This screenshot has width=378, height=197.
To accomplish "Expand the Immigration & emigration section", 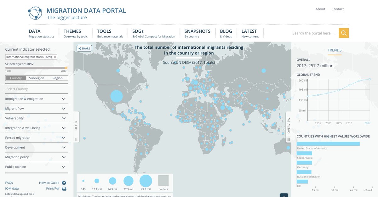I will [37, 99].
